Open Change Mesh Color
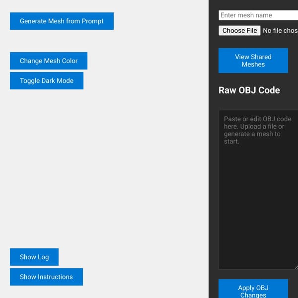The height and width of the screenshot is (298, 298). pyautogui.click(x=49, y=61)
